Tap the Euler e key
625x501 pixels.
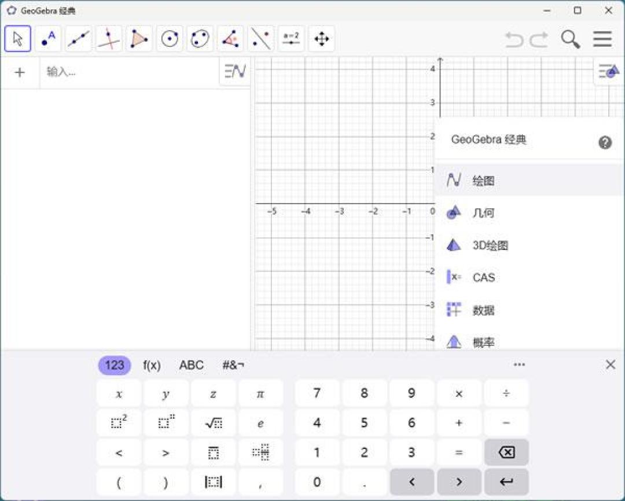pyautogui.click(x=260, y=422)
